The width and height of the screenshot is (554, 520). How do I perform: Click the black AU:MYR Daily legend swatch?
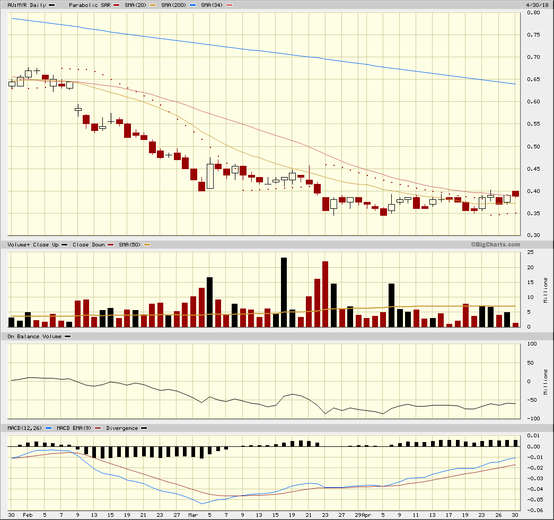point(51,5)
